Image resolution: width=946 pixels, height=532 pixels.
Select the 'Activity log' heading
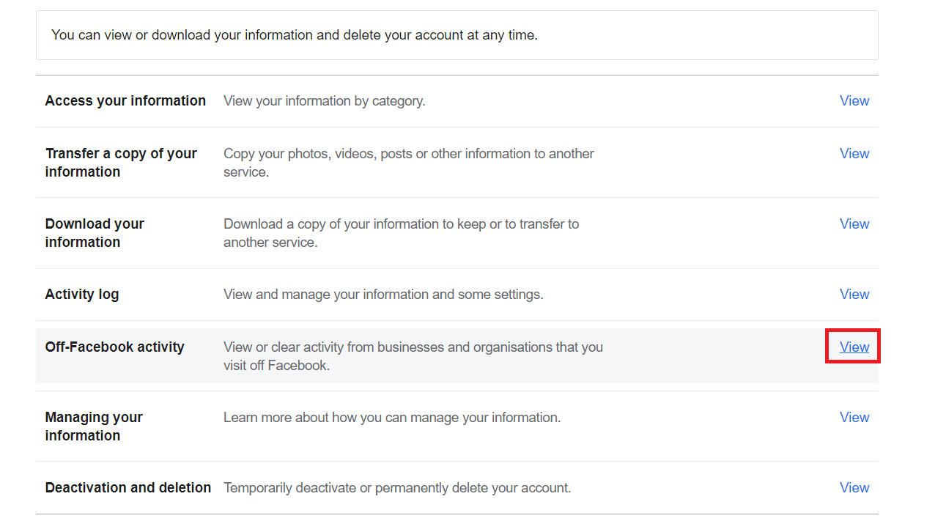click(82, 295)
